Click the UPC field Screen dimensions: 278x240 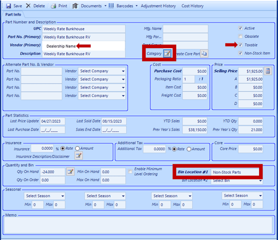pyautogui.click(x=84, y=29)
